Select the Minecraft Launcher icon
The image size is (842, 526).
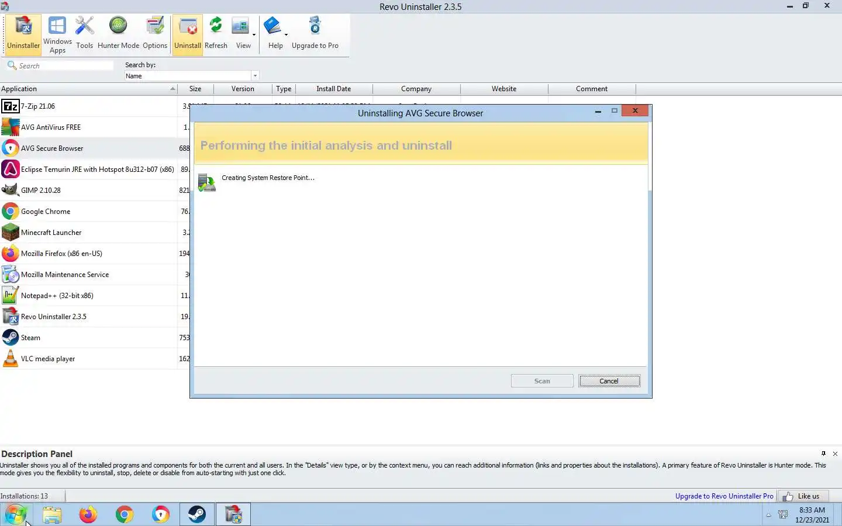[10, 233]
